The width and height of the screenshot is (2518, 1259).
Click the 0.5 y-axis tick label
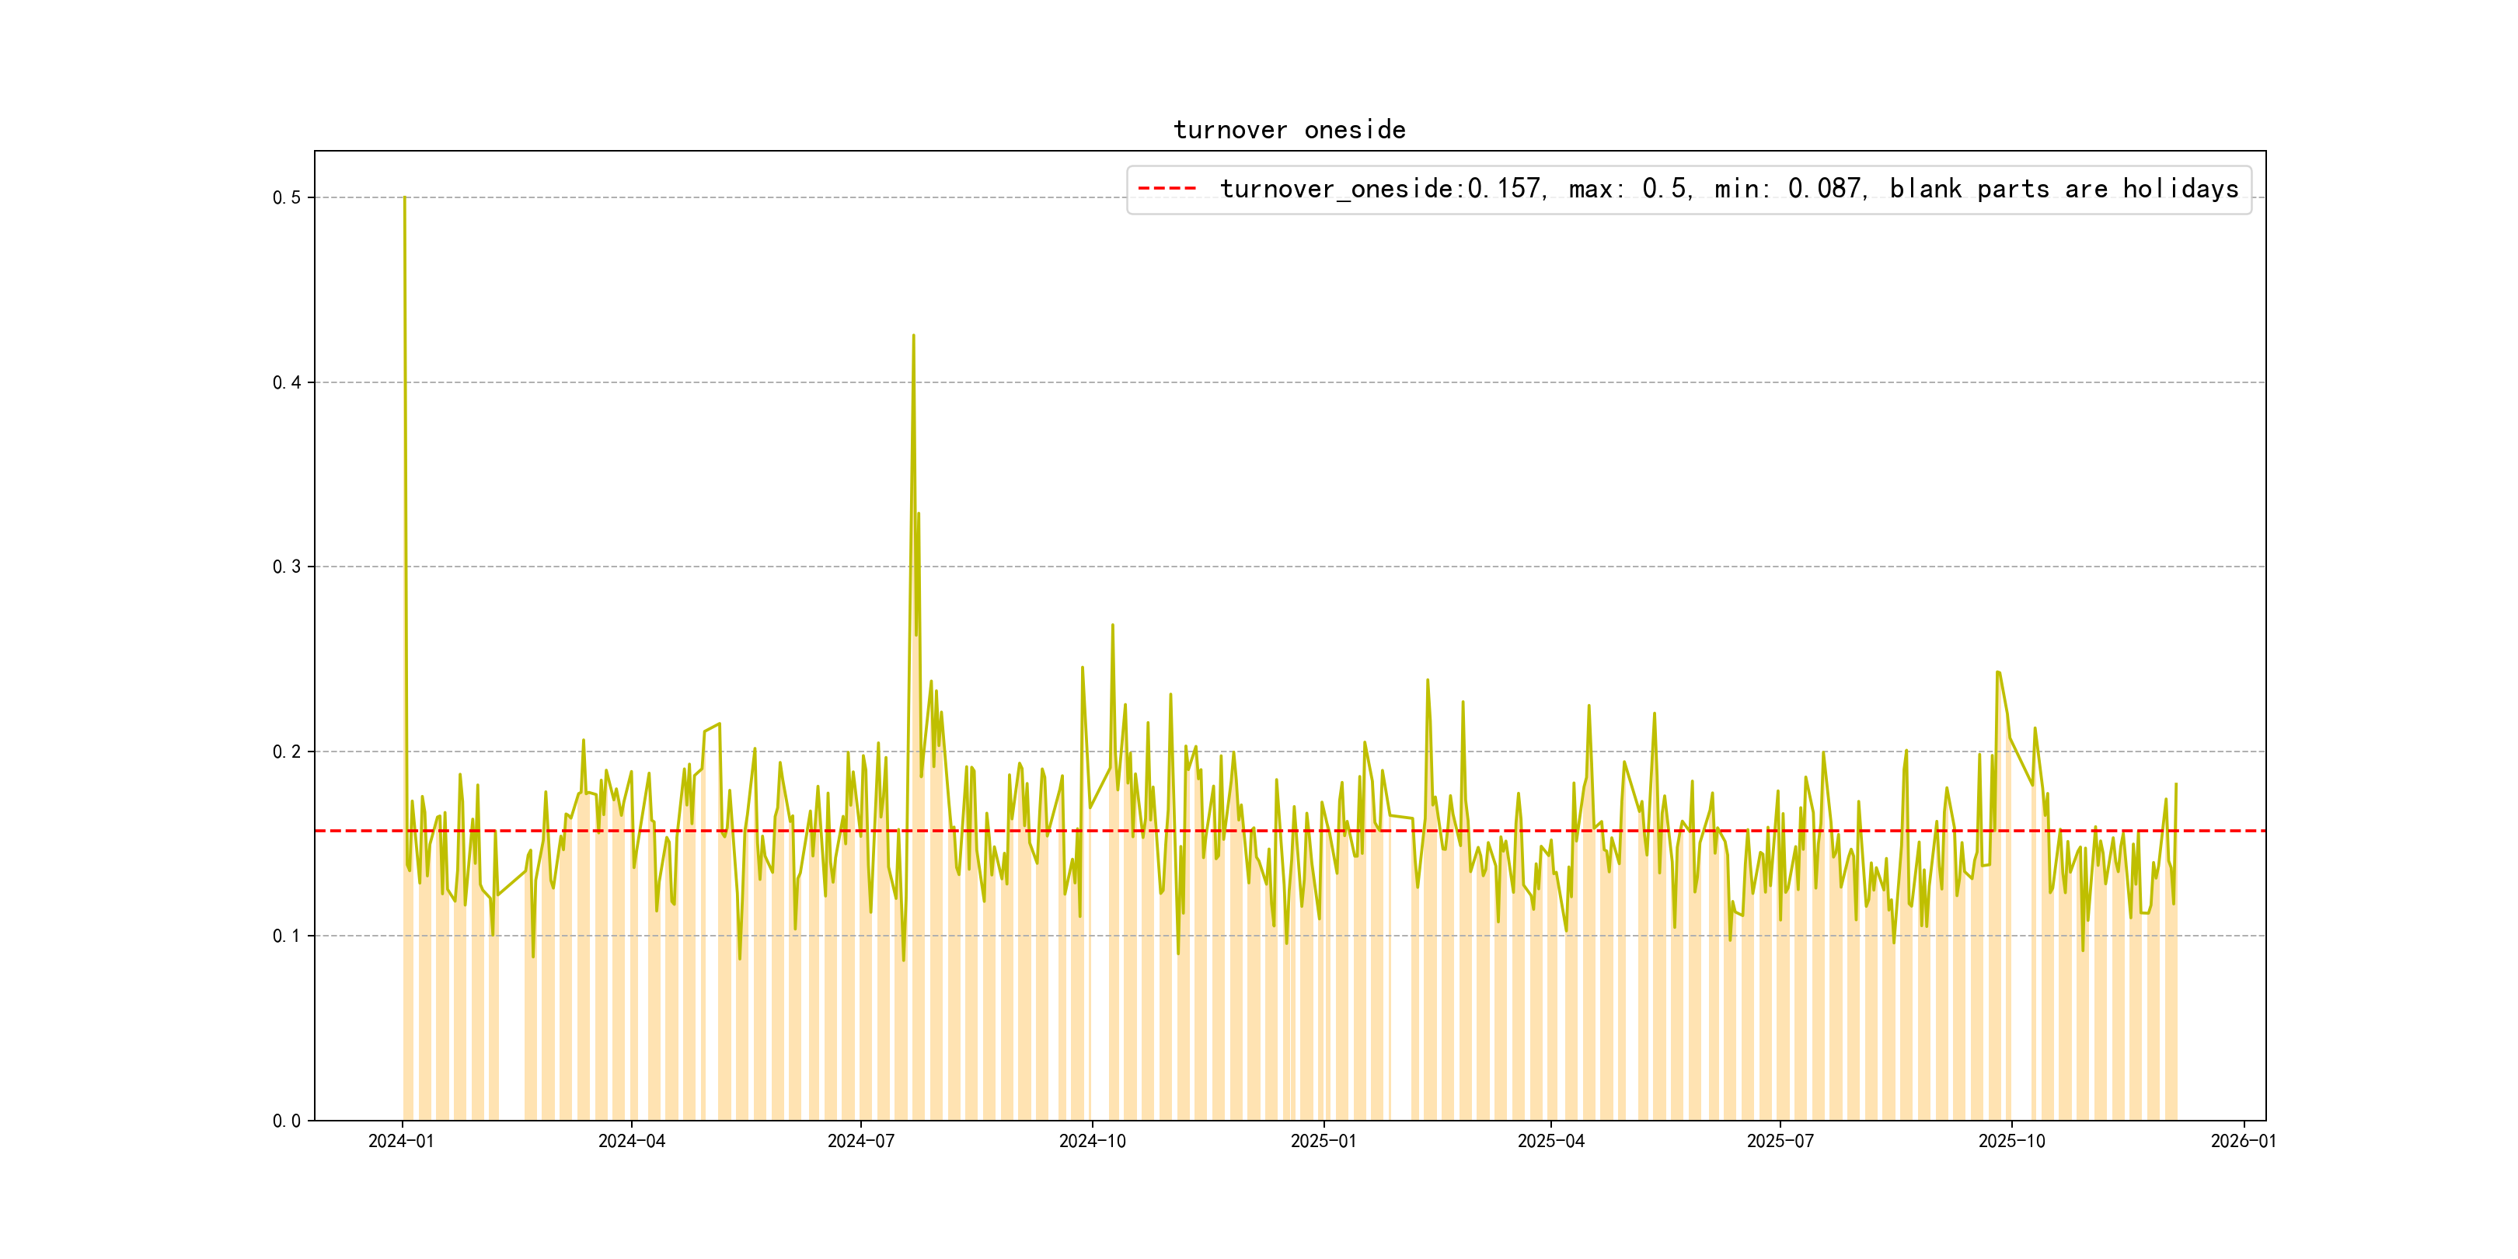[287, 197]
